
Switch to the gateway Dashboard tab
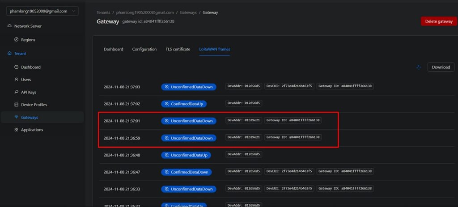click(113, 49)
